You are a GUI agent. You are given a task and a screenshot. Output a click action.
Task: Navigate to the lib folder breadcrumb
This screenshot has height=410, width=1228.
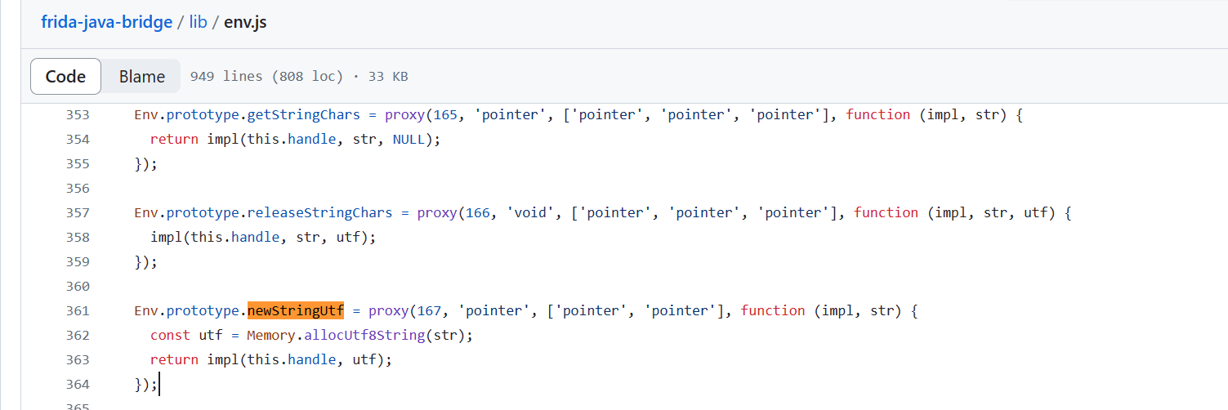tap(198, 22)
